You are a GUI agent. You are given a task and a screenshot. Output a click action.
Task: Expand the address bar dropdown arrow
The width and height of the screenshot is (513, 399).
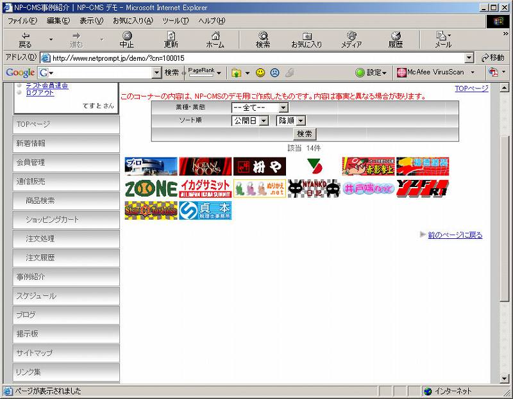pos(469,58)
